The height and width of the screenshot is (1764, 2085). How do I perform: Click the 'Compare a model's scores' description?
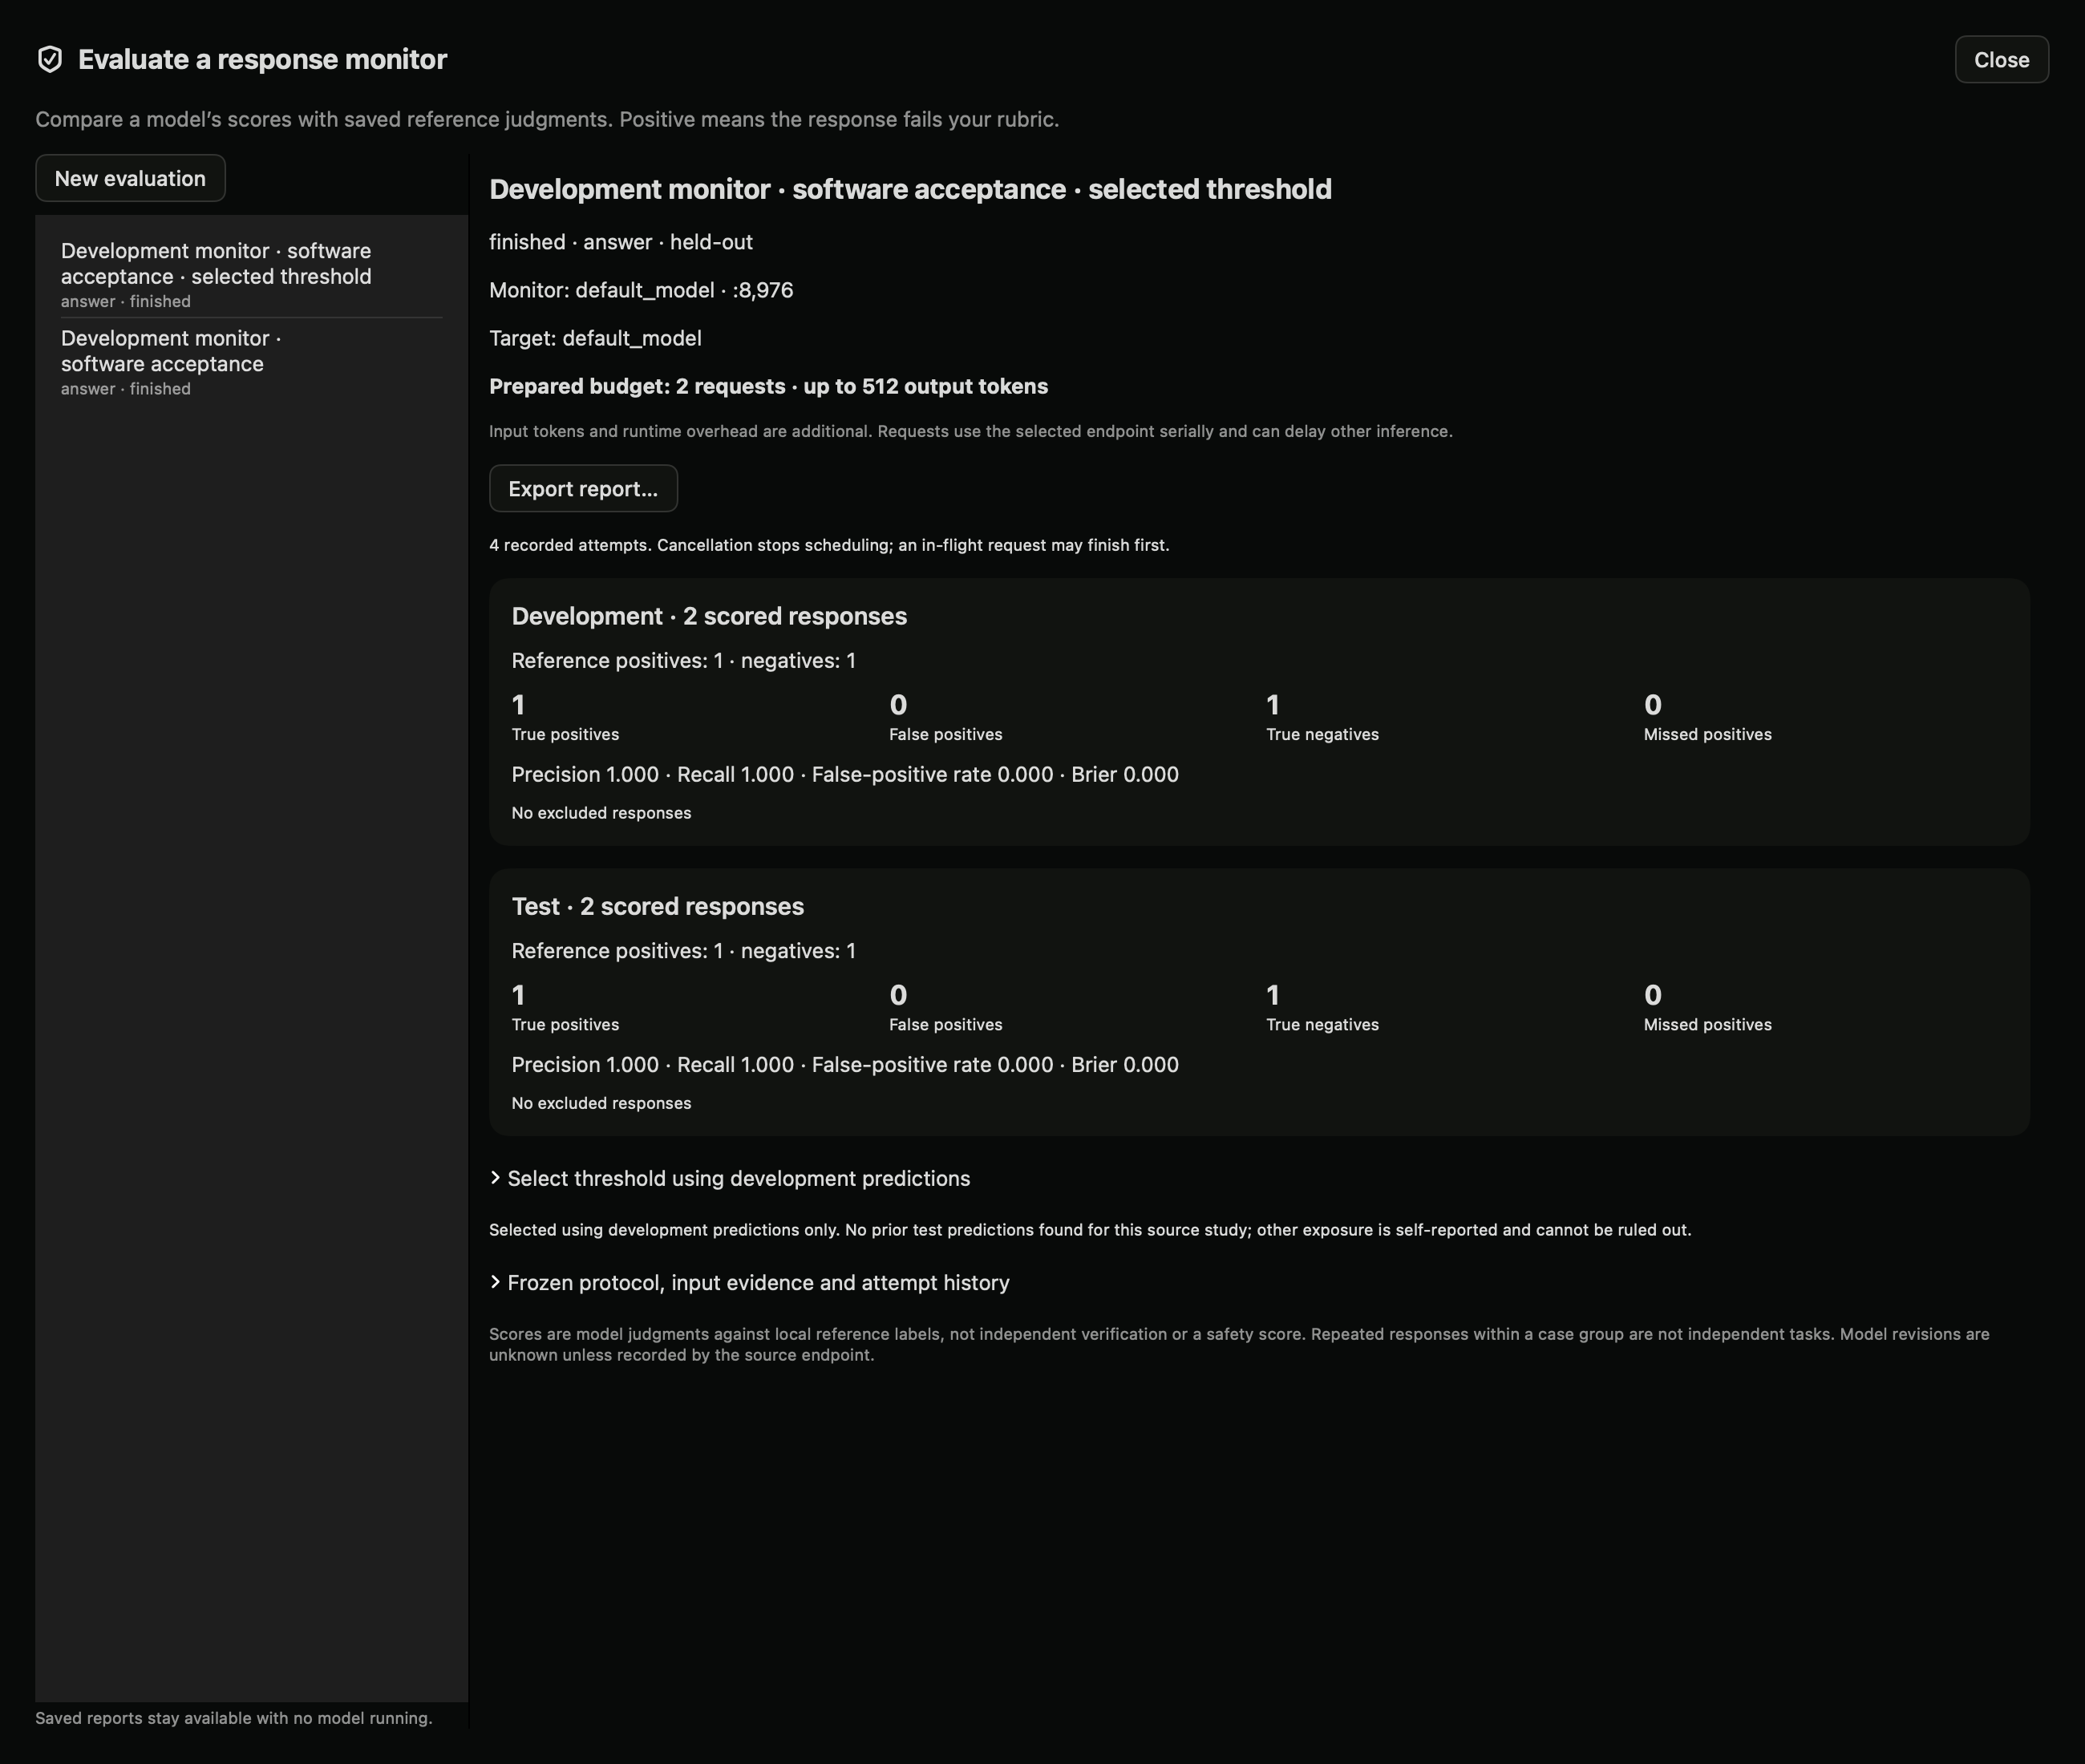[x=547, y=119]
